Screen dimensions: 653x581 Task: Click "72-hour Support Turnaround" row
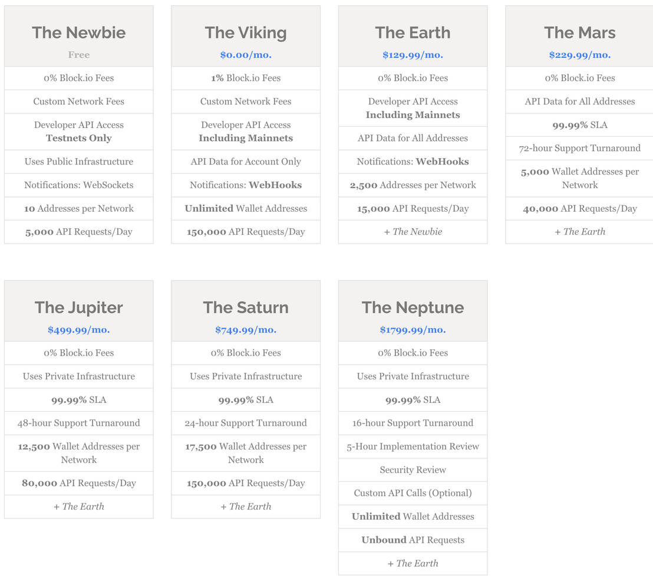(x=580, y=148)
